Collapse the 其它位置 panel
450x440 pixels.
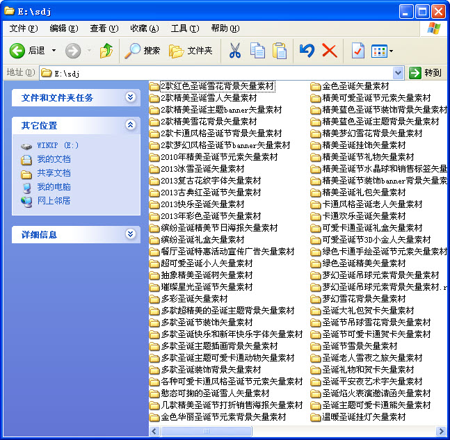point(130,125)
